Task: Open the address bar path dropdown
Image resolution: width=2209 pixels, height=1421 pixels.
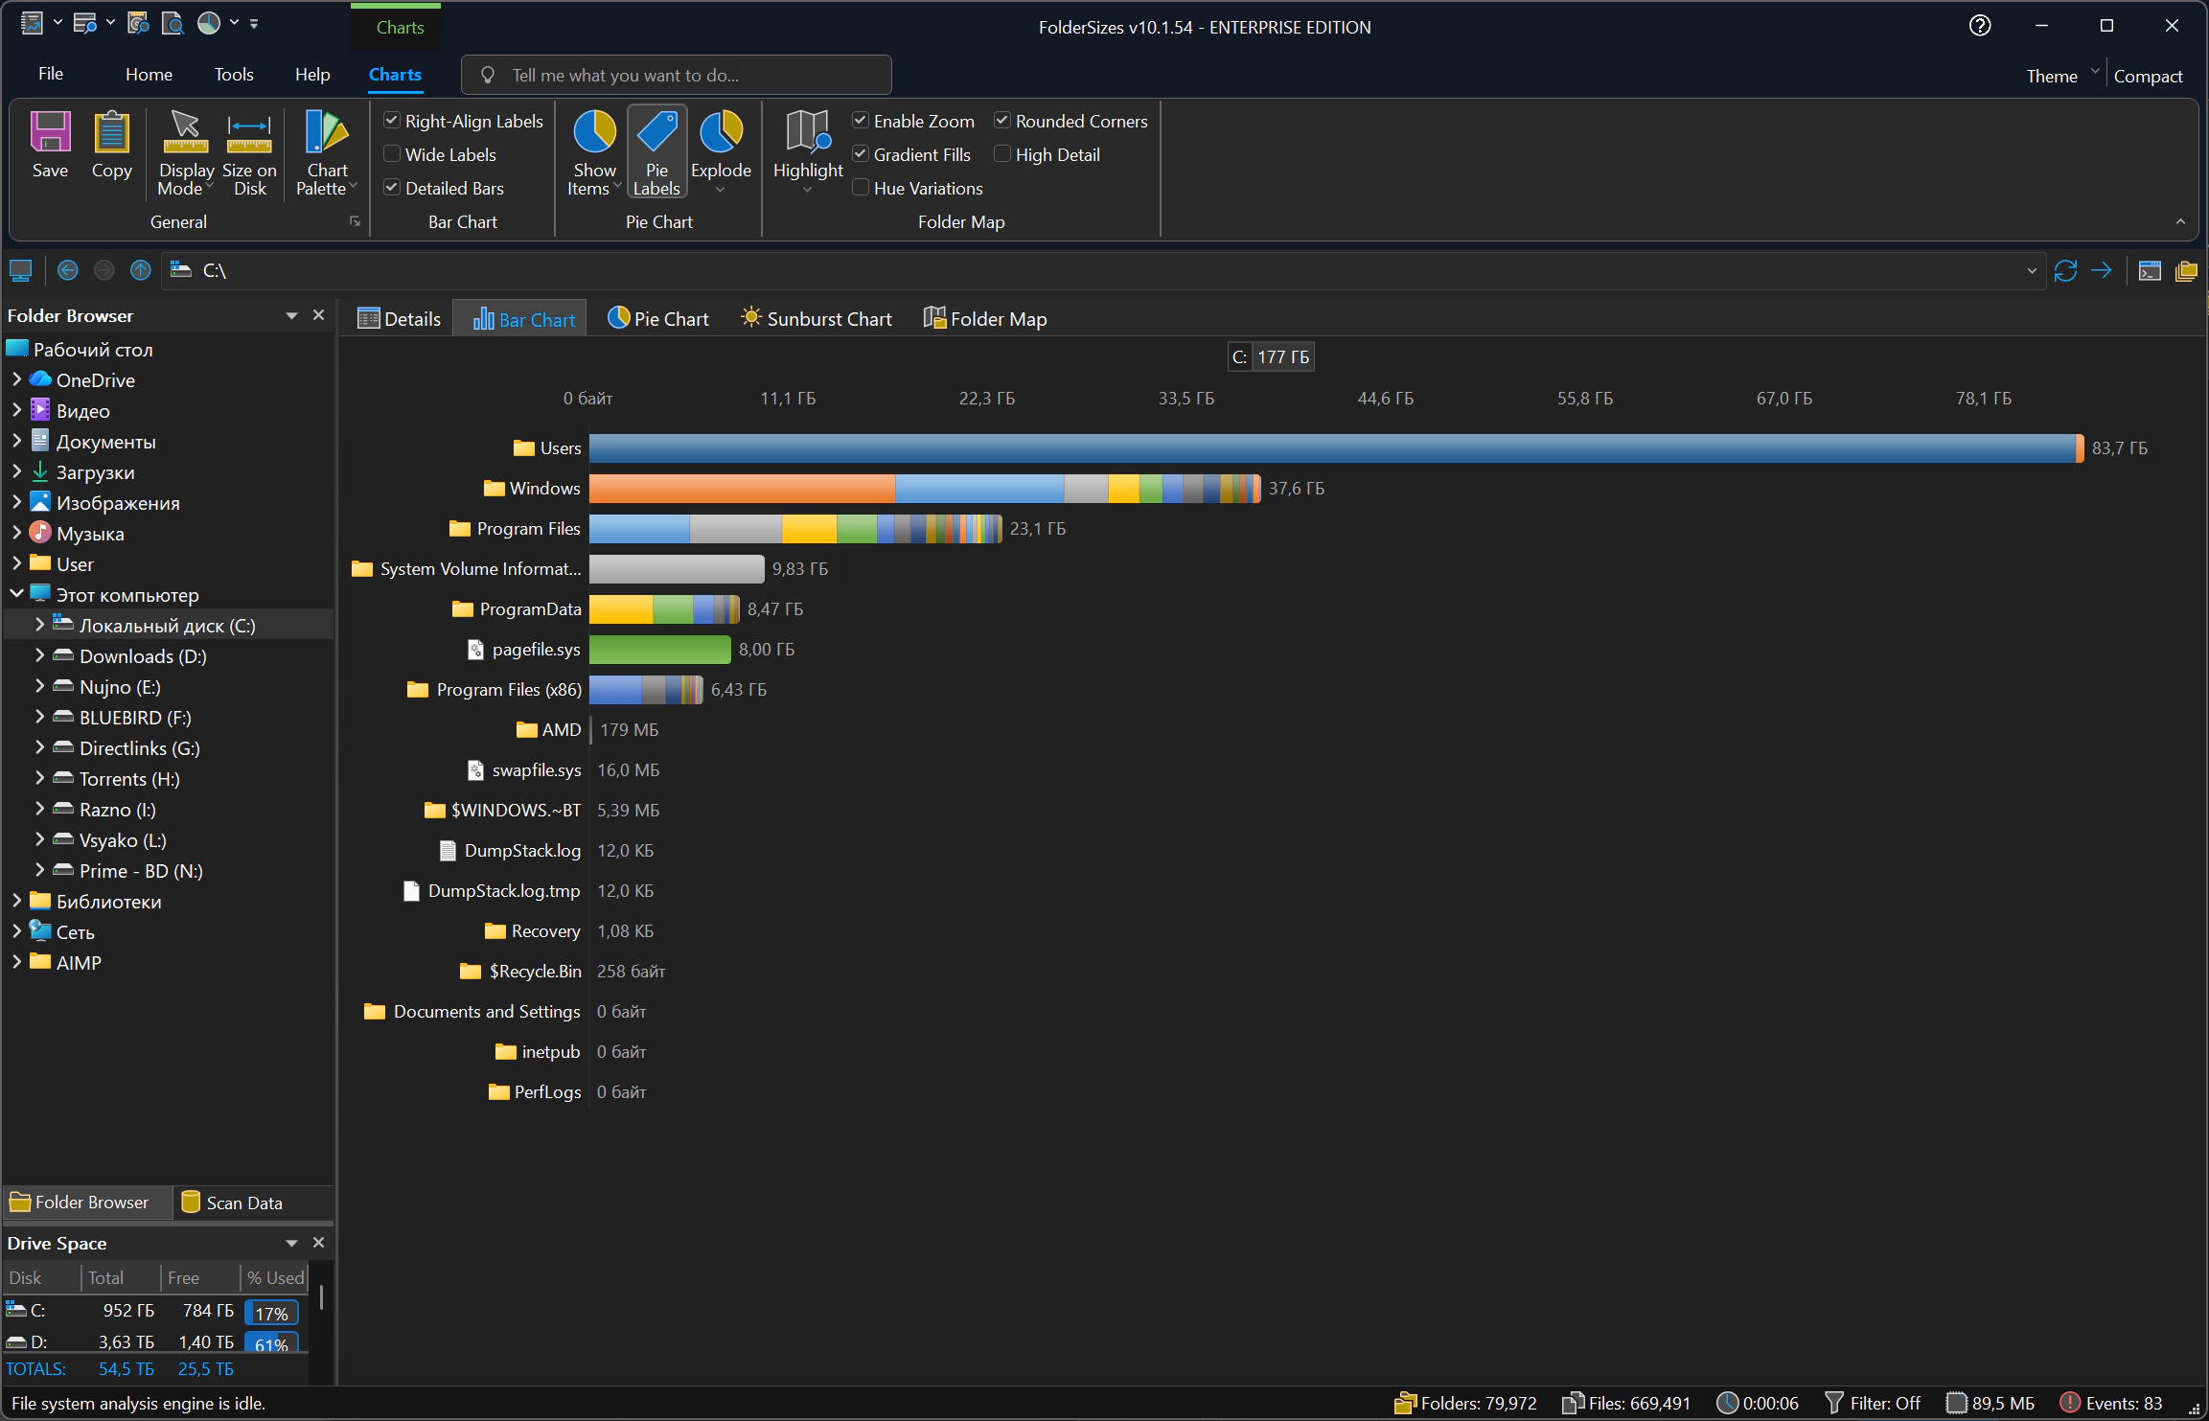Action: pos(2031,271)
